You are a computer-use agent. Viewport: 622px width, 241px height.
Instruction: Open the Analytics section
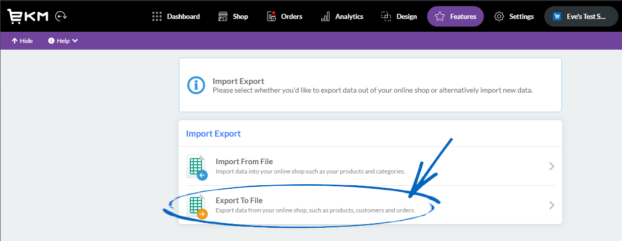(342, 16)
